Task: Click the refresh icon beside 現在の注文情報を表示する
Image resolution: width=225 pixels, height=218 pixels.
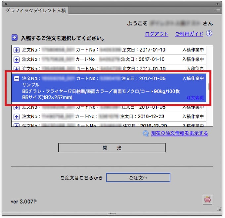Action: click(x=146, y=133)
